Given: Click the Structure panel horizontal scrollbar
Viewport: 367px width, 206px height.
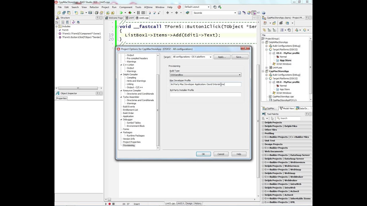Looking at the screenshot, I should point(78,88).
